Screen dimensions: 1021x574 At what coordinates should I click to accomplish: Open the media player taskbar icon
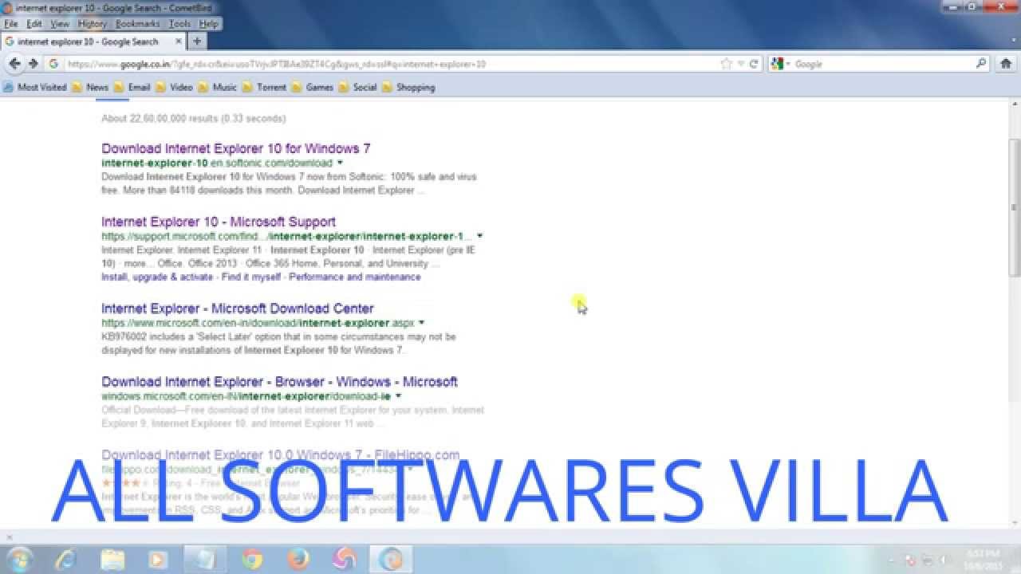(157, 559)
